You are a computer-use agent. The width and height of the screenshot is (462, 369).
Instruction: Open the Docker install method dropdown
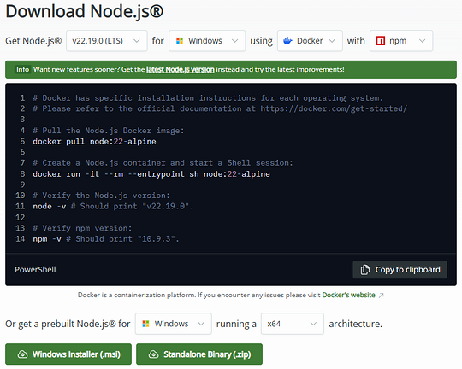tap(310, 41)
